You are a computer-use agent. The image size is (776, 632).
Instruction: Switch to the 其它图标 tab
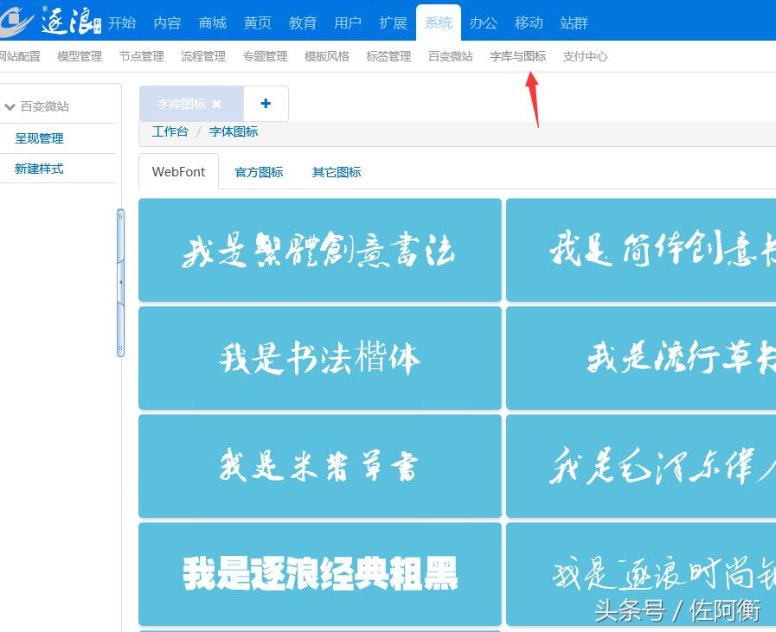(336, 172)
